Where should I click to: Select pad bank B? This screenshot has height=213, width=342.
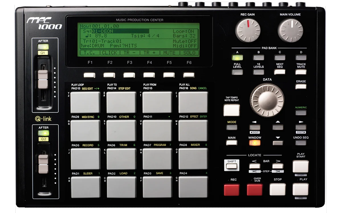pos(258,58)
